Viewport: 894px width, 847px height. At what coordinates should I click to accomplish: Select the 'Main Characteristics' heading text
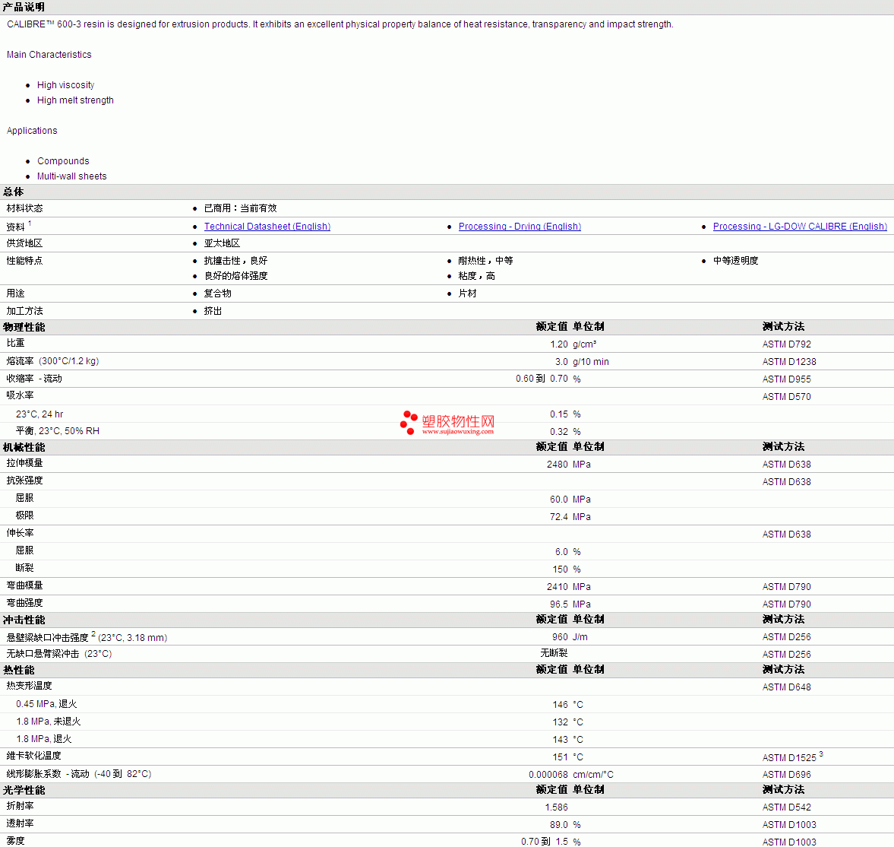49,55
